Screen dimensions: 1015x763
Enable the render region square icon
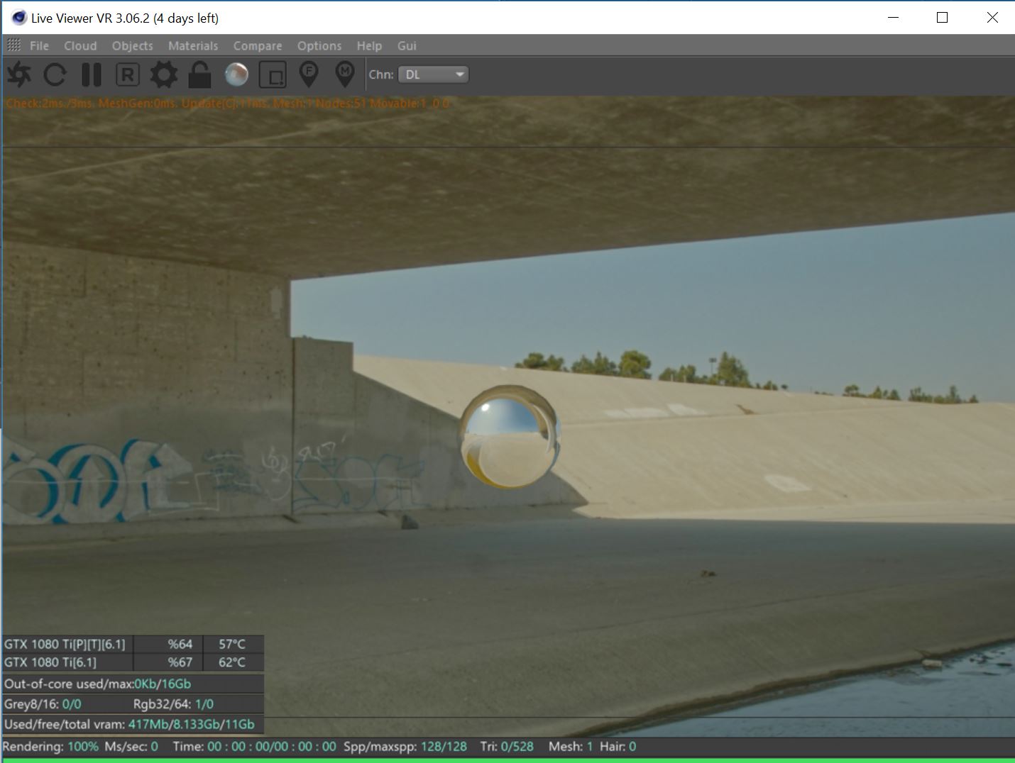(273, 74)
